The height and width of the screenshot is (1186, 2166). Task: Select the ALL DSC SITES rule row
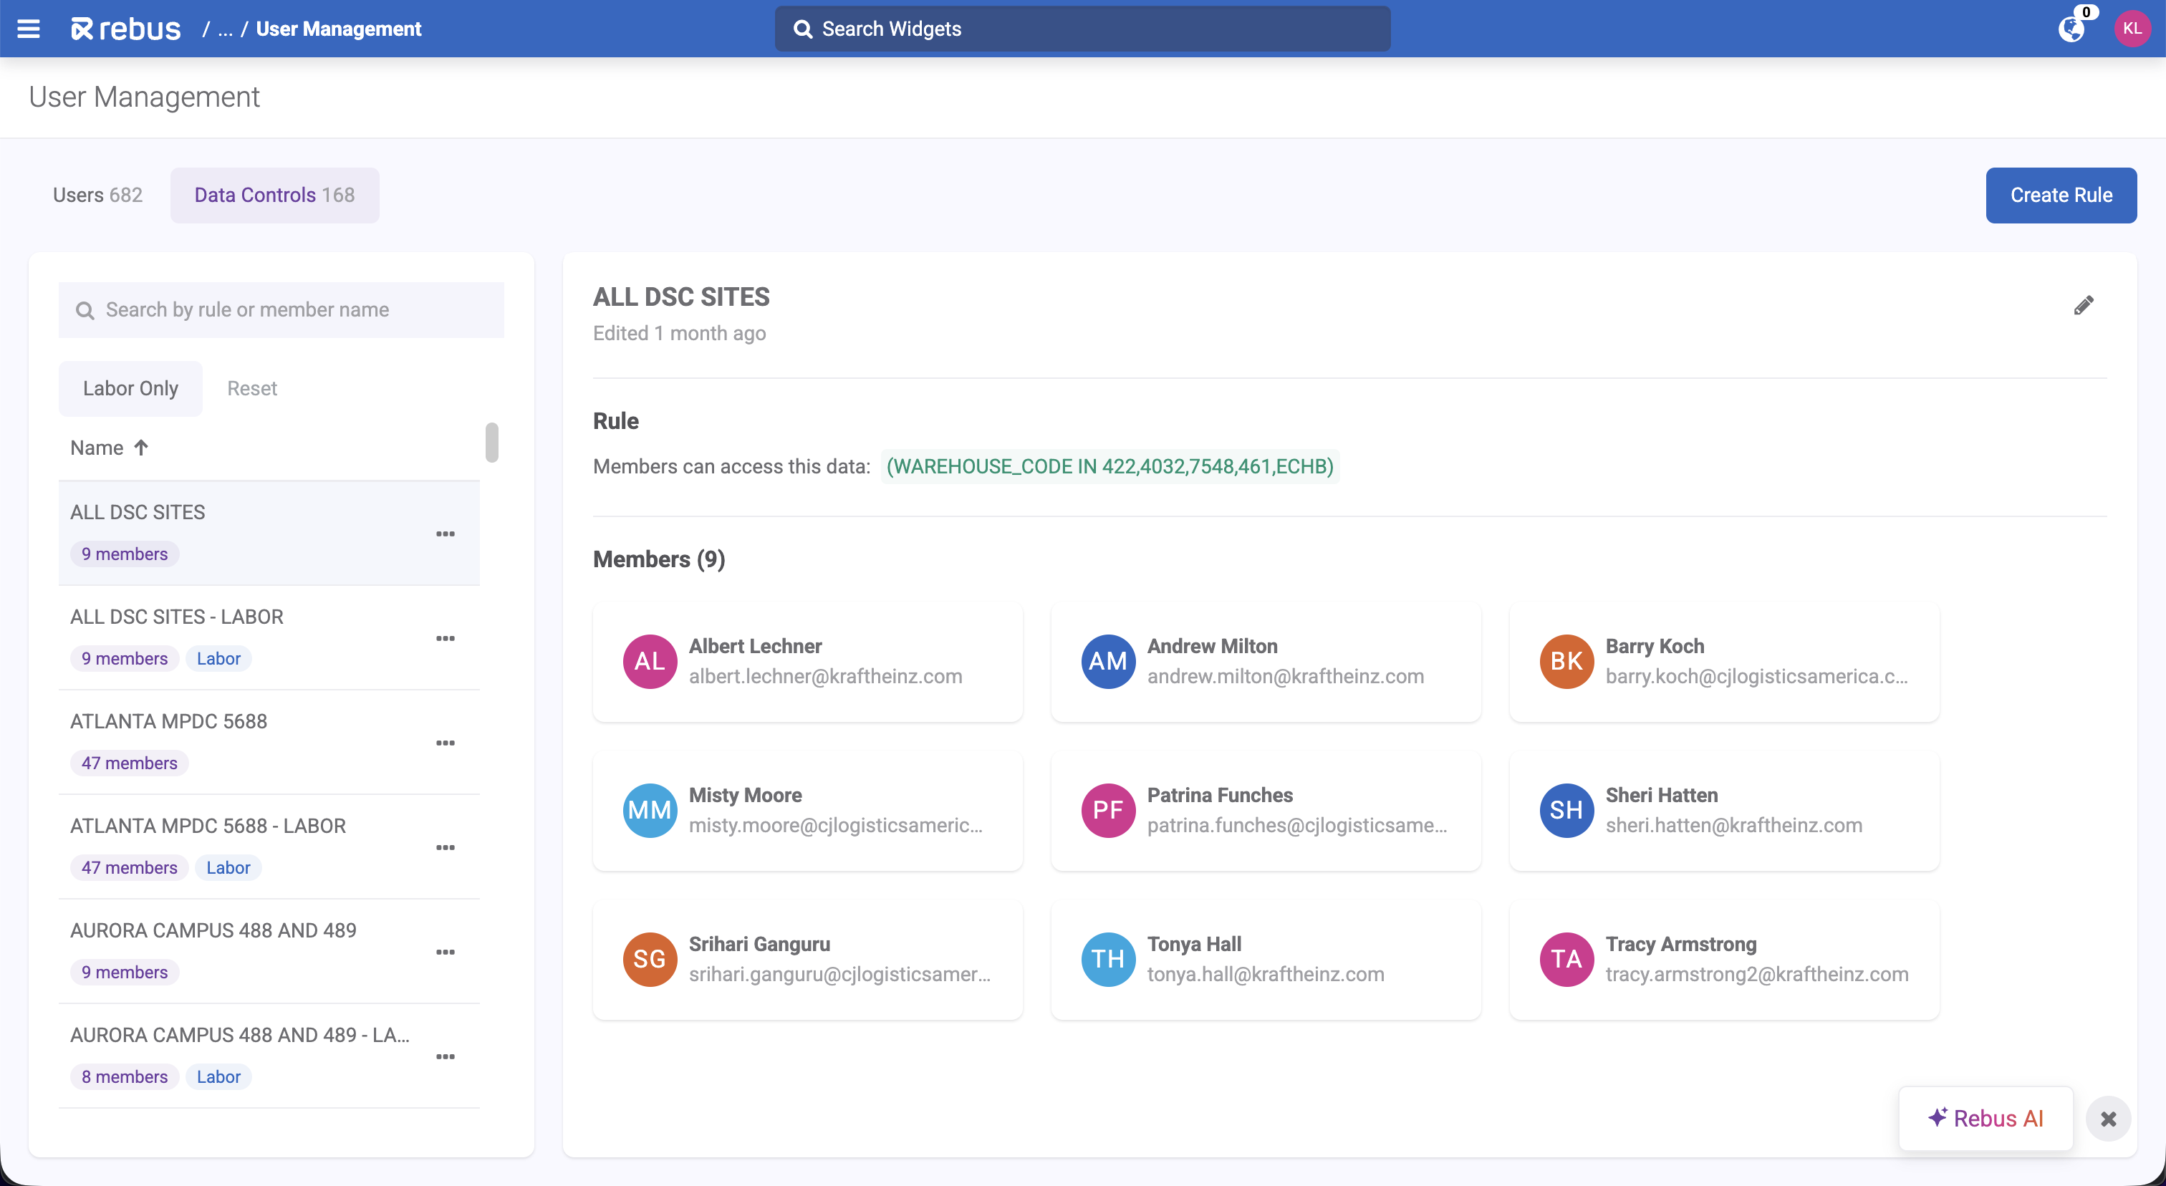coord(269,533)
